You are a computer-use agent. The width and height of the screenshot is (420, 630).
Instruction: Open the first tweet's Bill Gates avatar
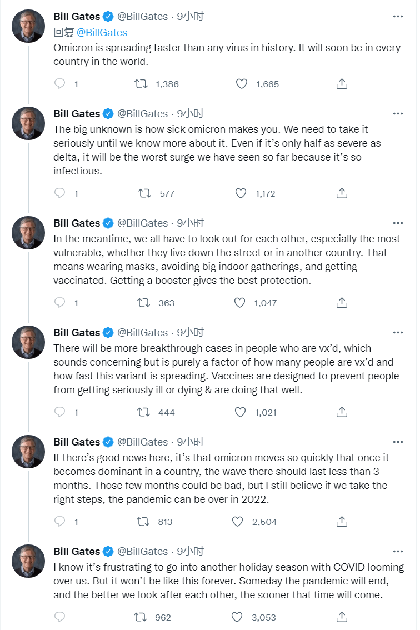coord(28,26)
